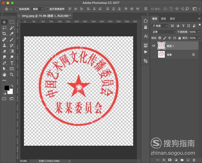Expand the 不透明度 opacity dropdown arrow

click(199, 32)
